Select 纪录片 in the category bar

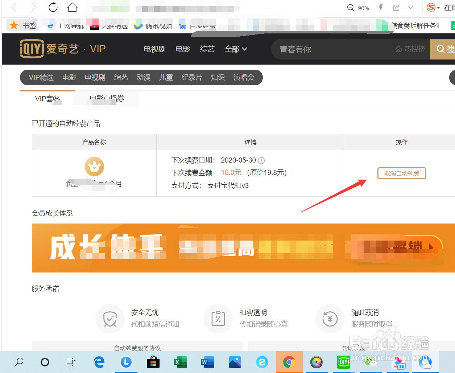click(x=192, y=77)
